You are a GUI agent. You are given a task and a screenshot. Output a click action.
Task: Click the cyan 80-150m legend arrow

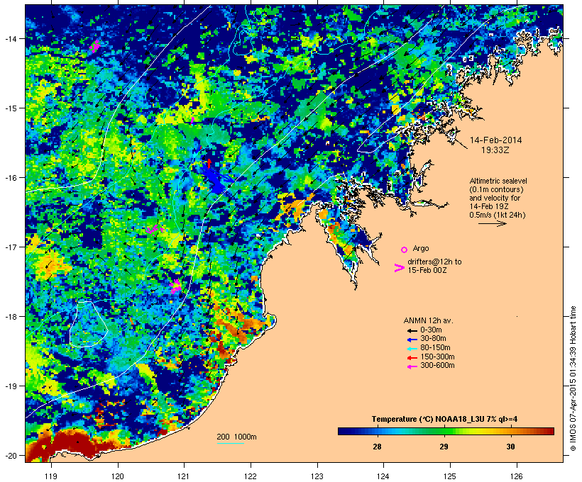click(412, 349)
